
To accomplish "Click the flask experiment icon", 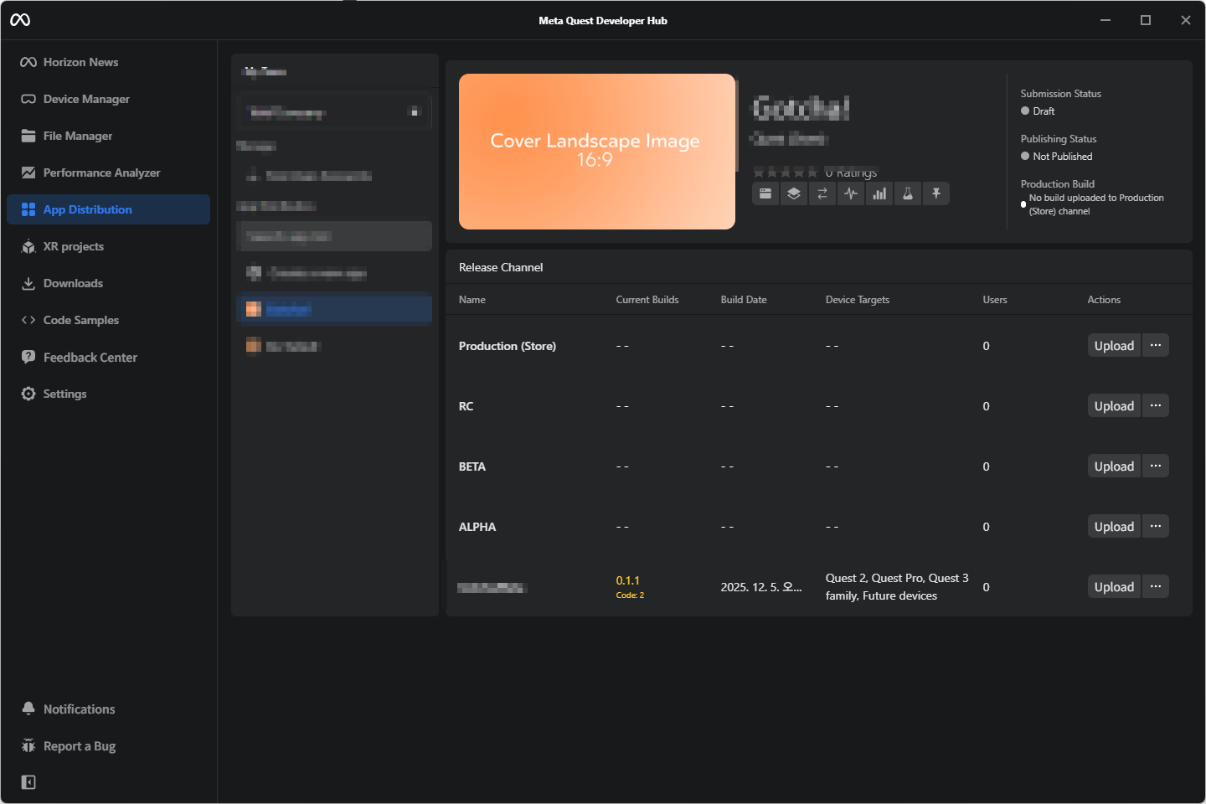I will coord(908,193).
